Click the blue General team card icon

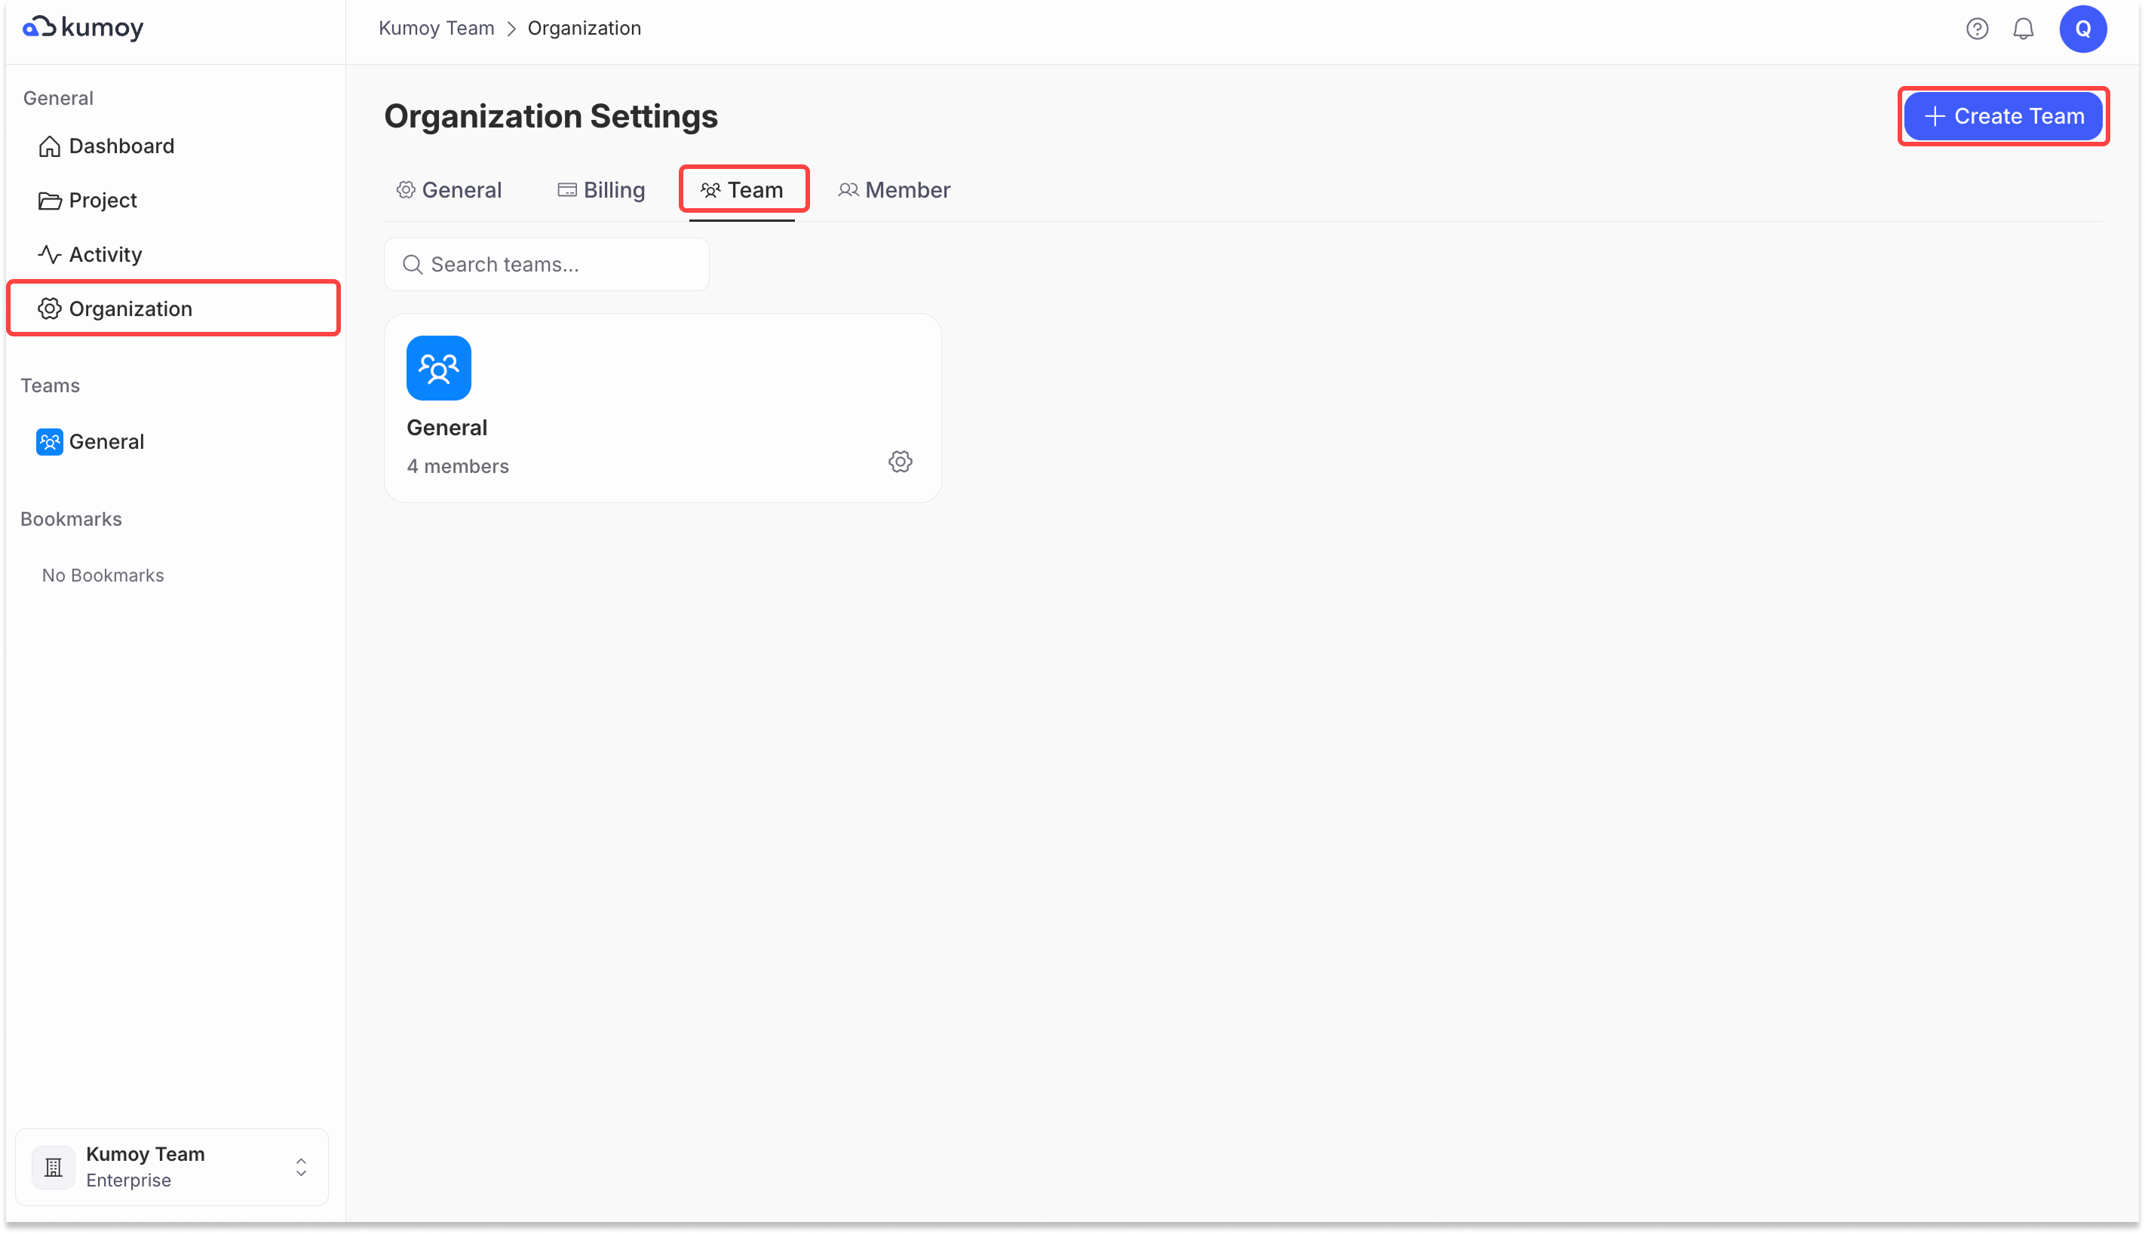coord(438,368)
